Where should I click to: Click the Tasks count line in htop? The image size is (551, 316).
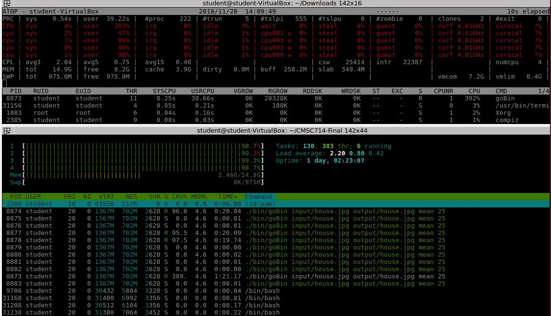point(333,146)
